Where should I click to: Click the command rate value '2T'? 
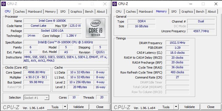177,77
